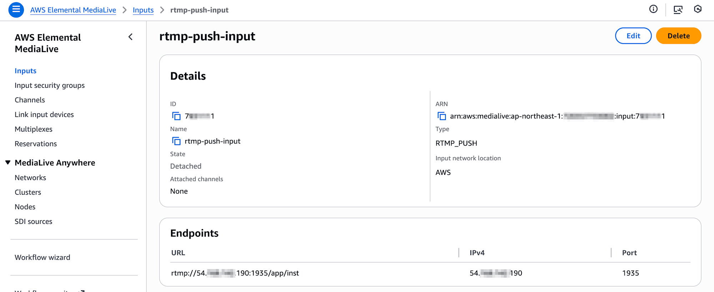Click the Edit button
Viewport: 714px width, 292px height.
tap(633, 36)
